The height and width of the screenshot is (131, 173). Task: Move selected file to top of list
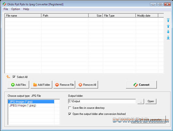click(168, 20)
